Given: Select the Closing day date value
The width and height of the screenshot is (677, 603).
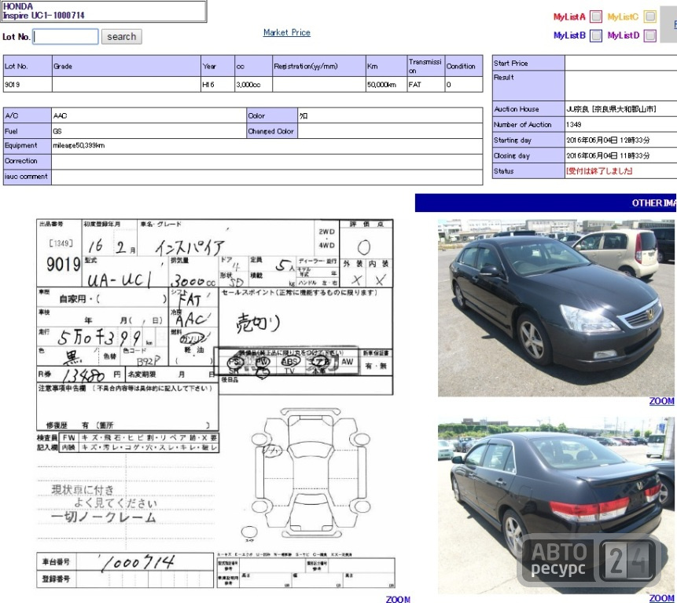Looking at the screenshot, I should [x=608, y=155].
